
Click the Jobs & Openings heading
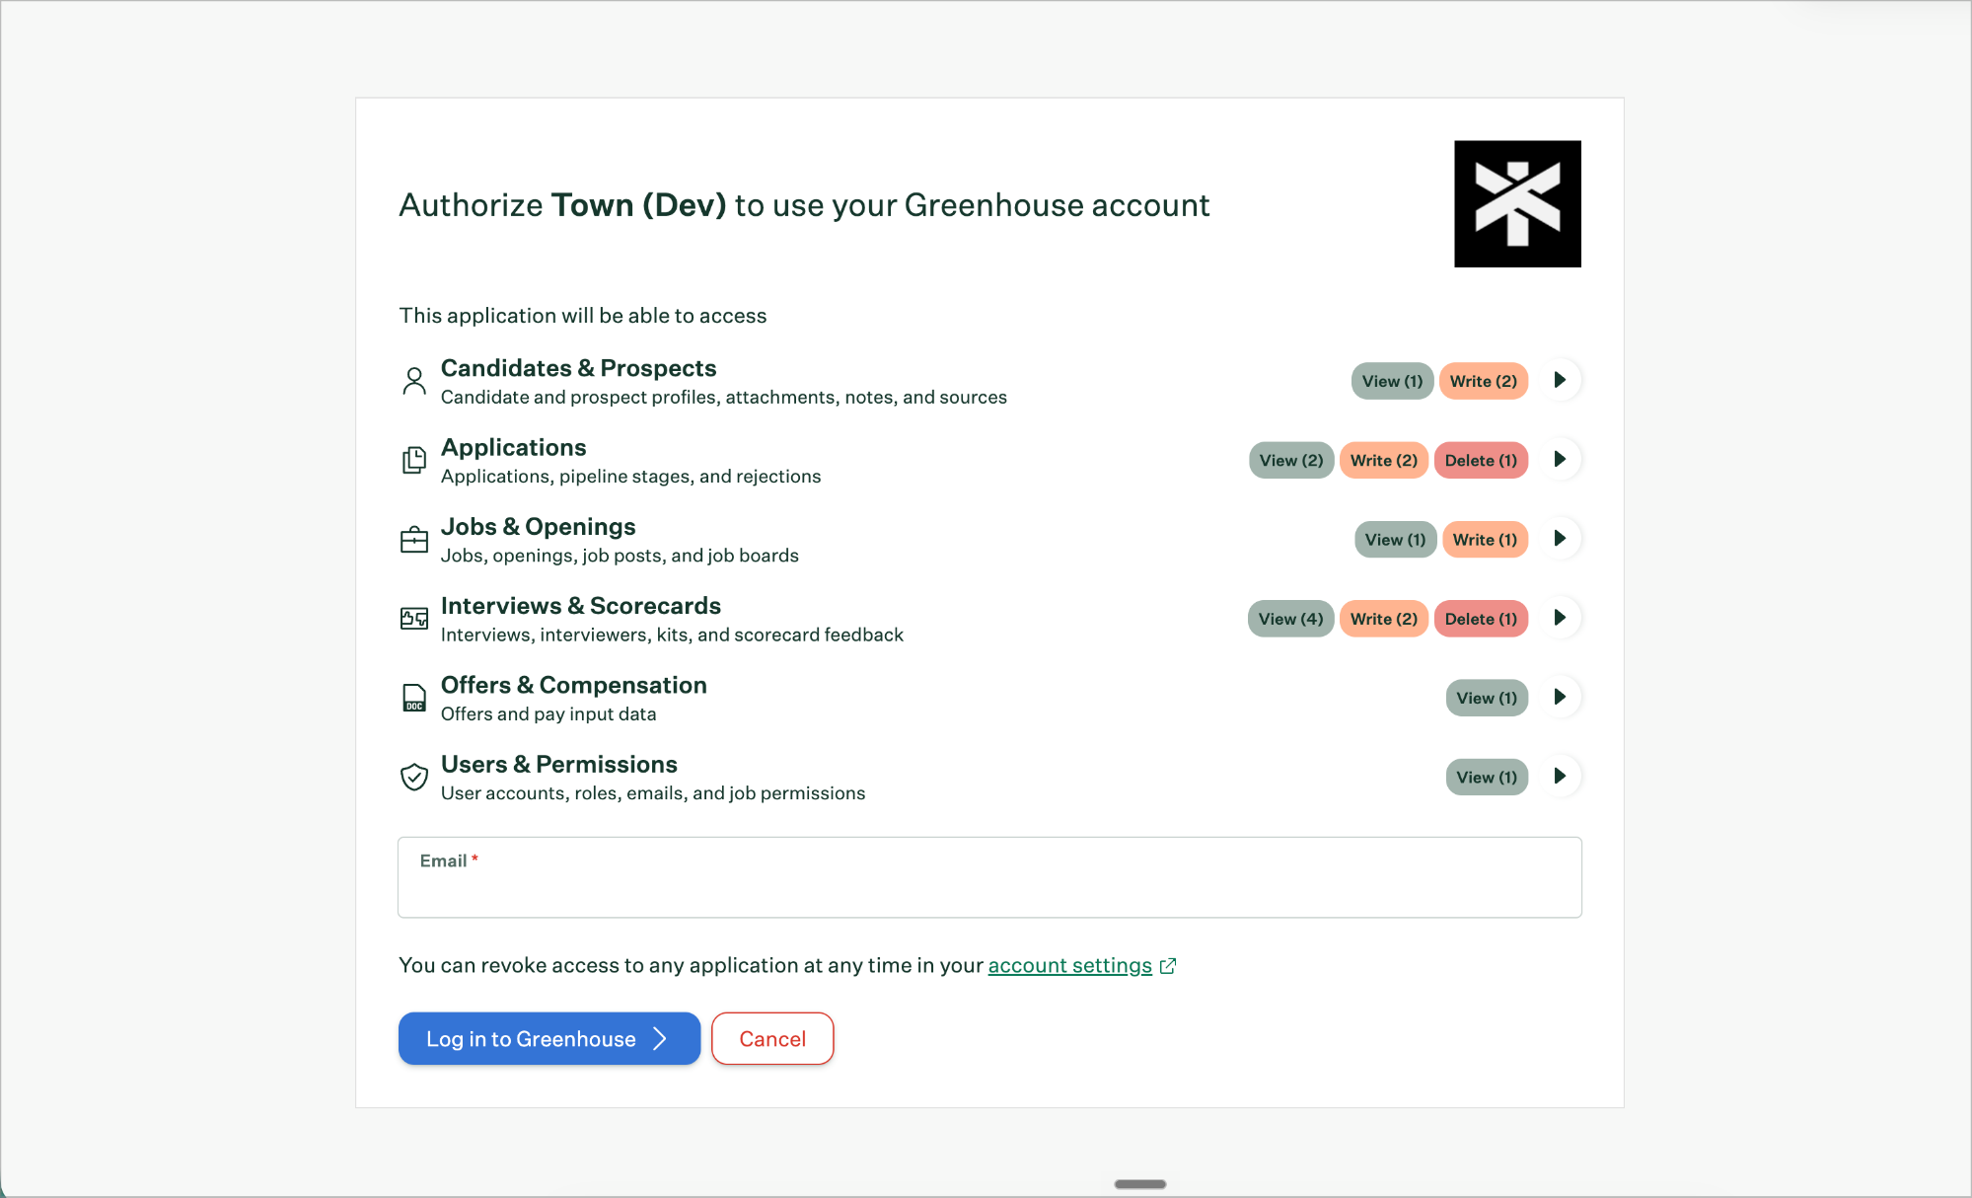538,527
